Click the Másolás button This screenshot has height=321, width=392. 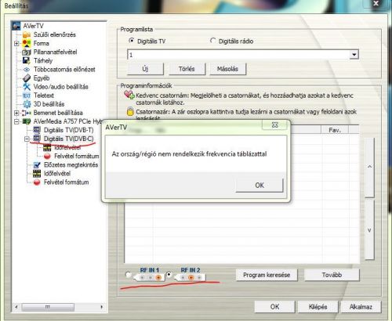(x=227, y=69)
